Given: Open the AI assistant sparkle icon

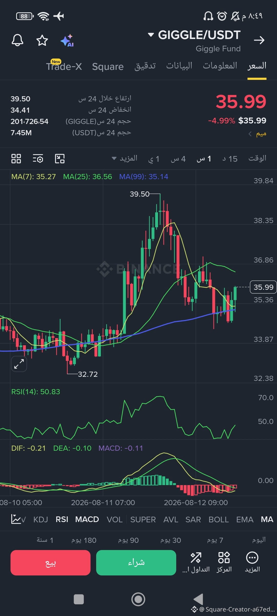Looking at the screenshot, I should click(67, 40).
